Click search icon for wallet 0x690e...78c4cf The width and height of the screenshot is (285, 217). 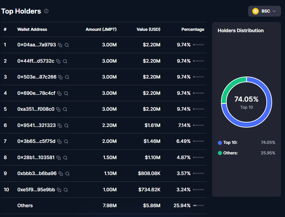(66, 93)
